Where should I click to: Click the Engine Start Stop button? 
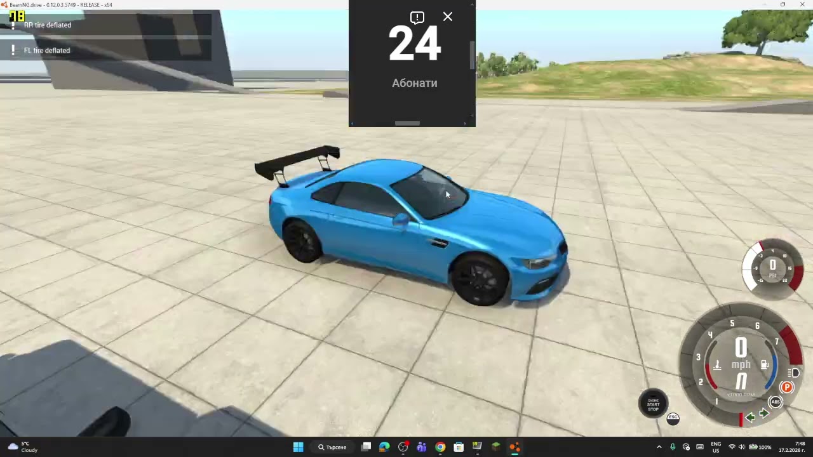click(x=653, y=404)
